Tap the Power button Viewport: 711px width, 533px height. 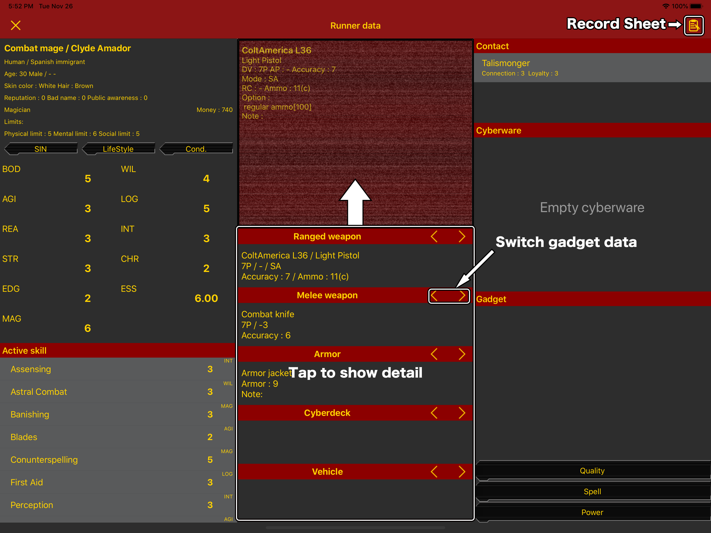click(592, 513)
